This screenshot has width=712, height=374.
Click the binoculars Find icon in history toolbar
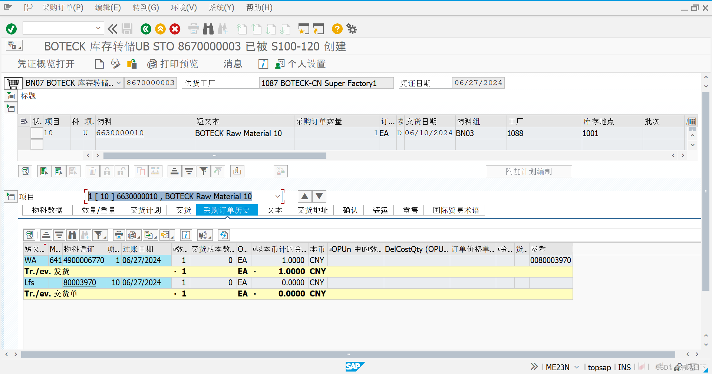pyautogui.click(x=72, y=235)
